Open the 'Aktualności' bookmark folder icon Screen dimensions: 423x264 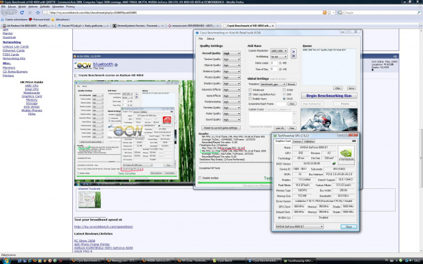[53, 19]
